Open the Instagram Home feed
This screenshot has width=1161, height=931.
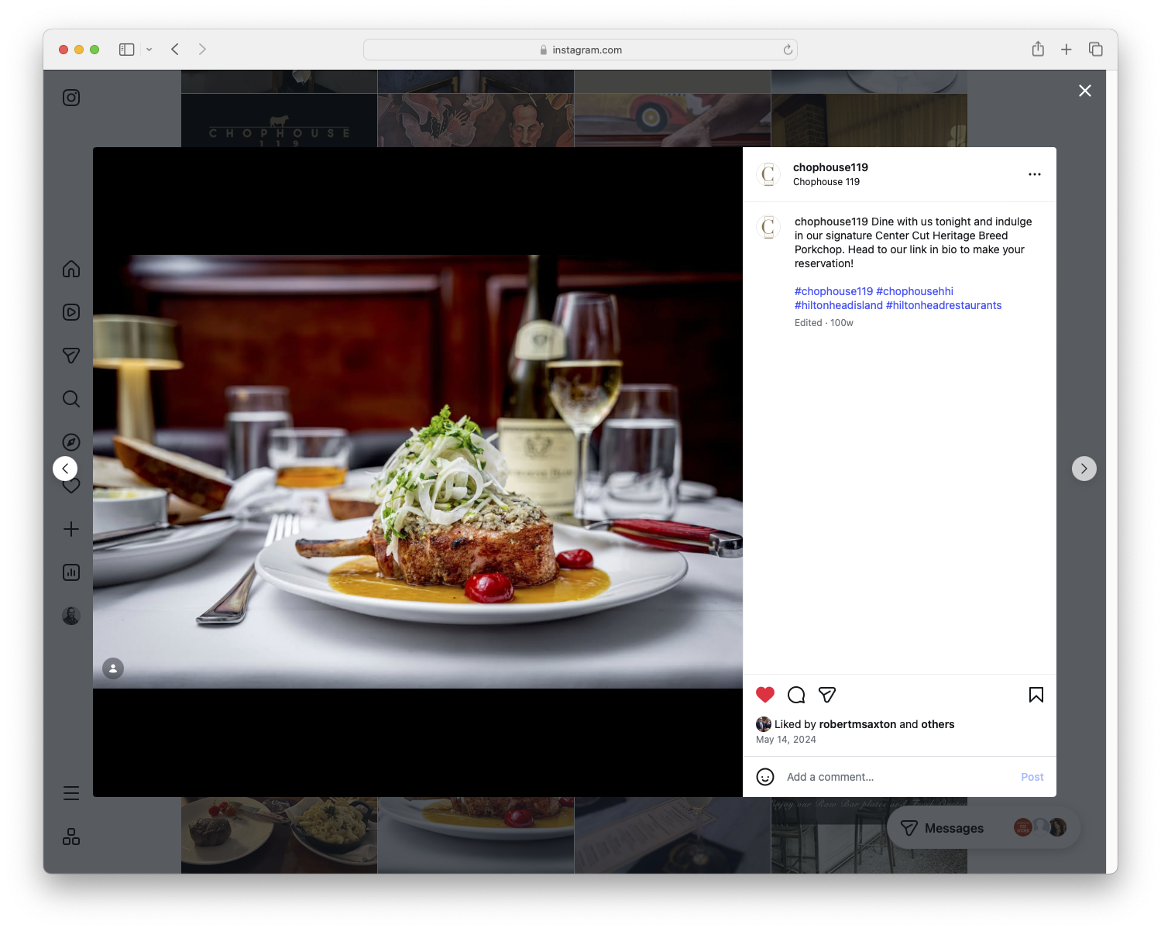(x=70, y=269)
